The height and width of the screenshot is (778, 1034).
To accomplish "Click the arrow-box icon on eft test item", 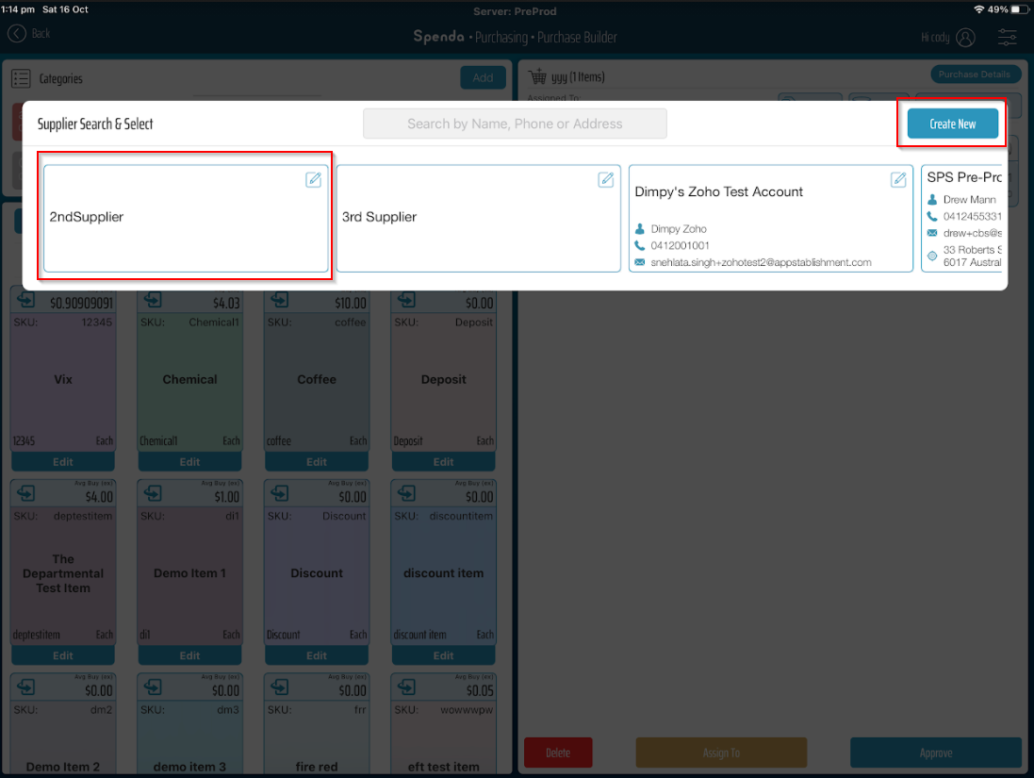I will coord(406,687).
